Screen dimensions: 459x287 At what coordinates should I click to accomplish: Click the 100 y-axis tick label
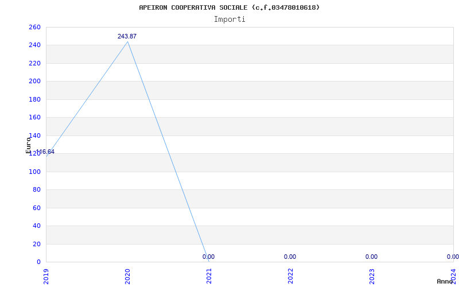[x=34, y=172]
